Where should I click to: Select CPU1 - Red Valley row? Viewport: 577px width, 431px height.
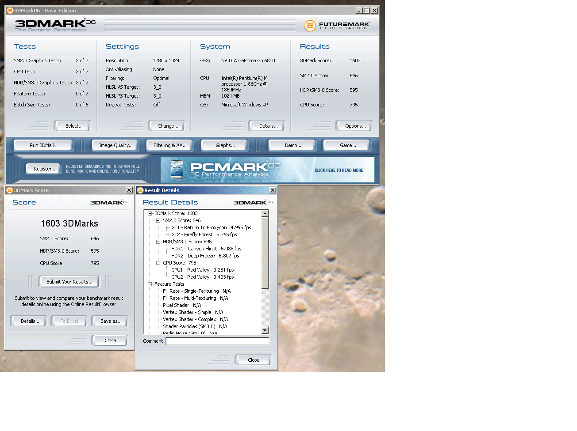tap(203, 270)
